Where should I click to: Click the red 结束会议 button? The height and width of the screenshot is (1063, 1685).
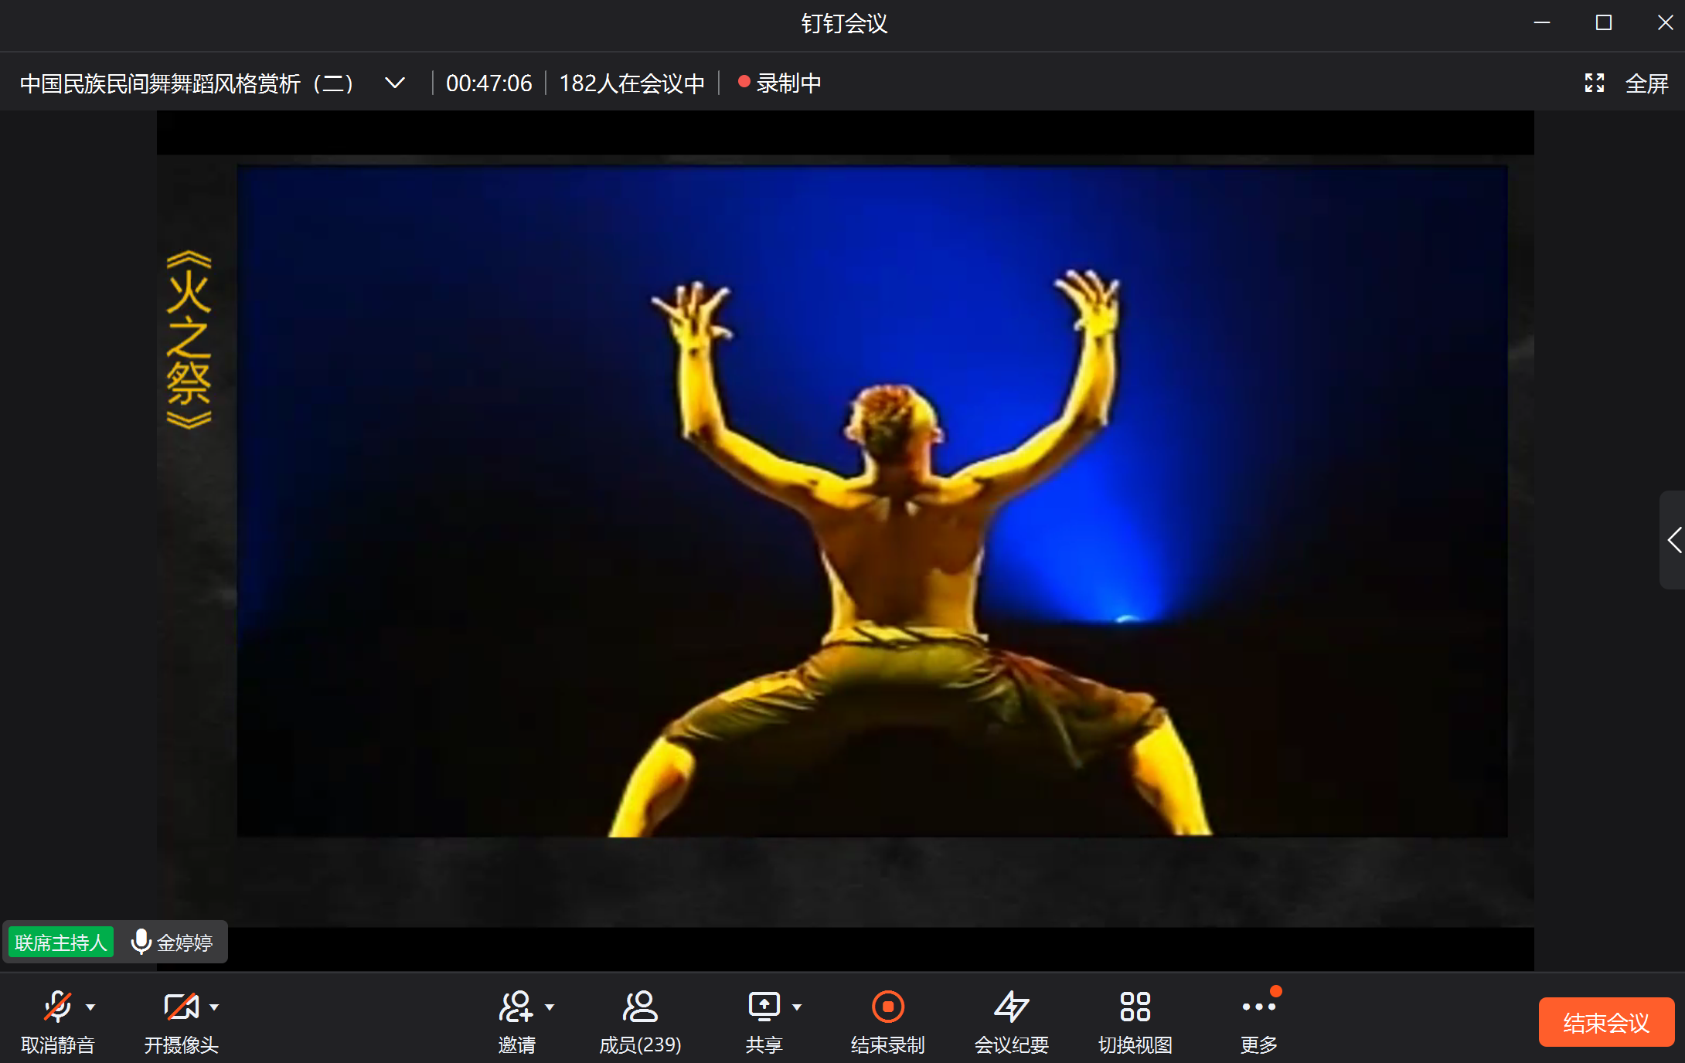pyautogui.click(x=1605, y=1022)
